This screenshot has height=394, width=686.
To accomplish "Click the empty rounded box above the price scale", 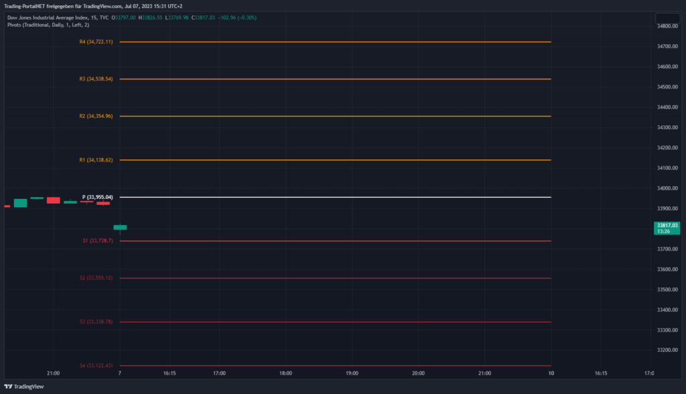I will point(667,18).
